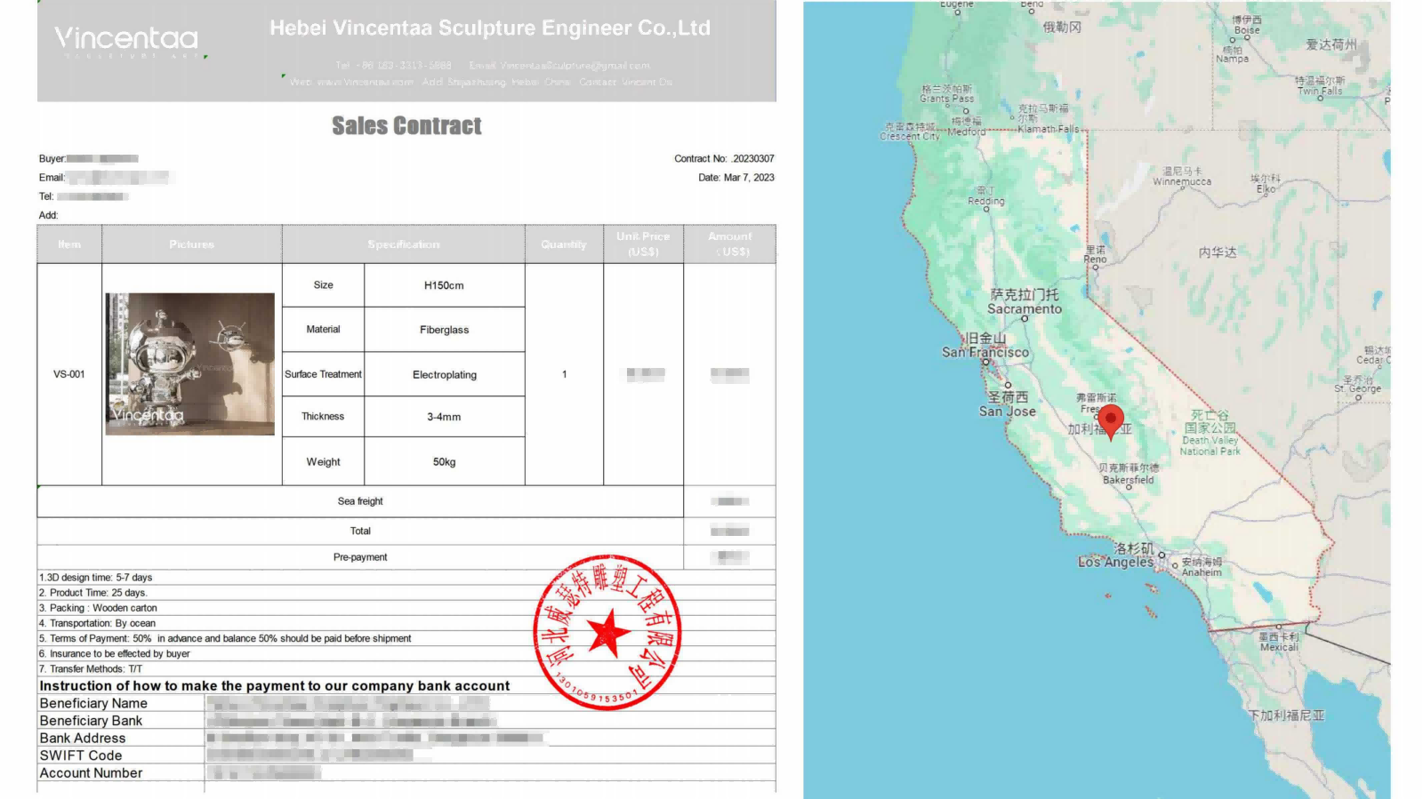Select the Electroplating surface treatment cell

444,375
